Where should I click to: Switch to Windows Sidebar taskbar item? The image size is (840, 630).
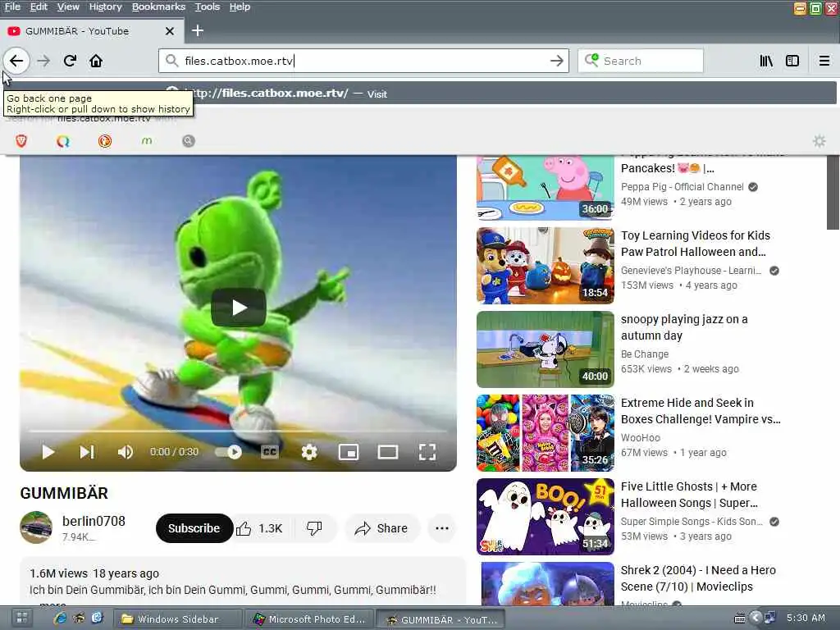pyautogui.click(x=178, y=619)
